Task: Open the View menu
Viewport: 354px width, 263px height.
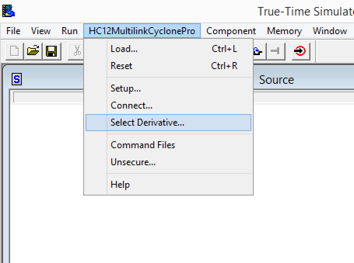Action: (40, 31)
